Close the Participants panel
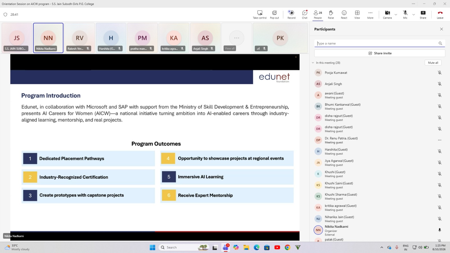 [x=442, y=29]
